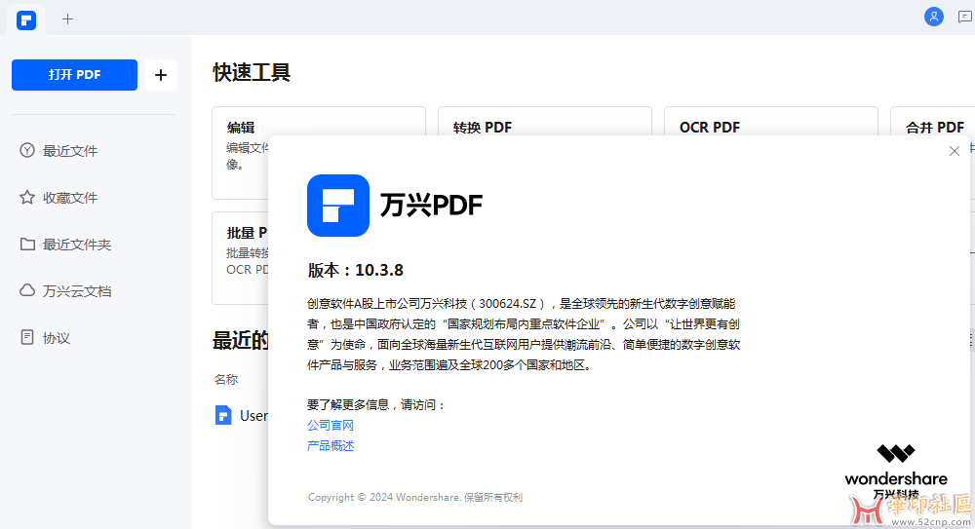
Task: Click the star icon beside 收藏文件
Action: [x=26, y=197]
